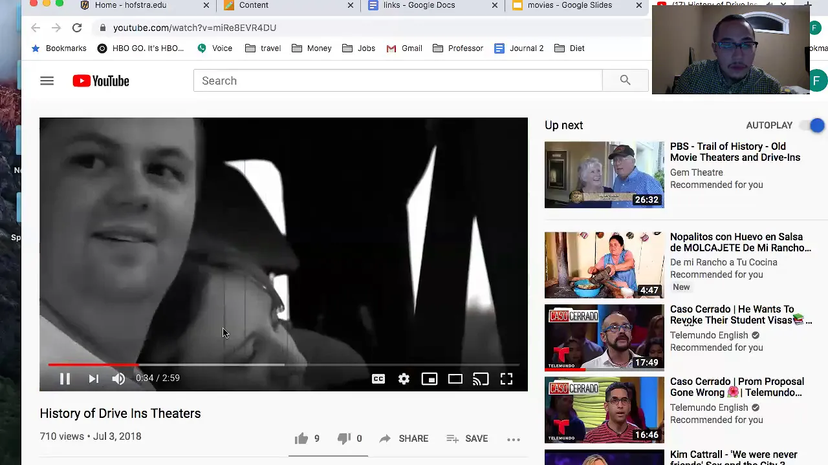
Task: Switch to theater mode
Action: (x=455, y=378)
